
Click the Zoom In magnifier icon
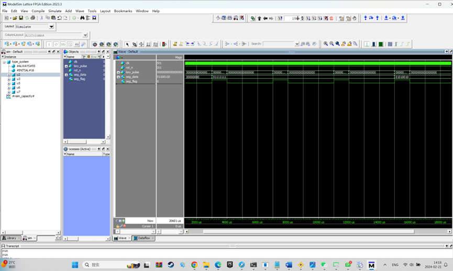pos(326,44)
